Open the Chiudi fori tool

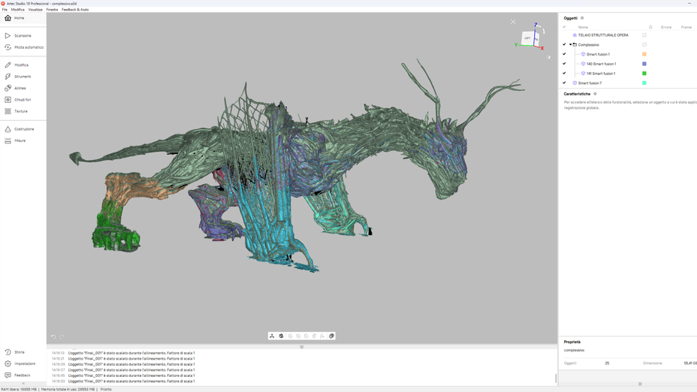coord(23,100)
